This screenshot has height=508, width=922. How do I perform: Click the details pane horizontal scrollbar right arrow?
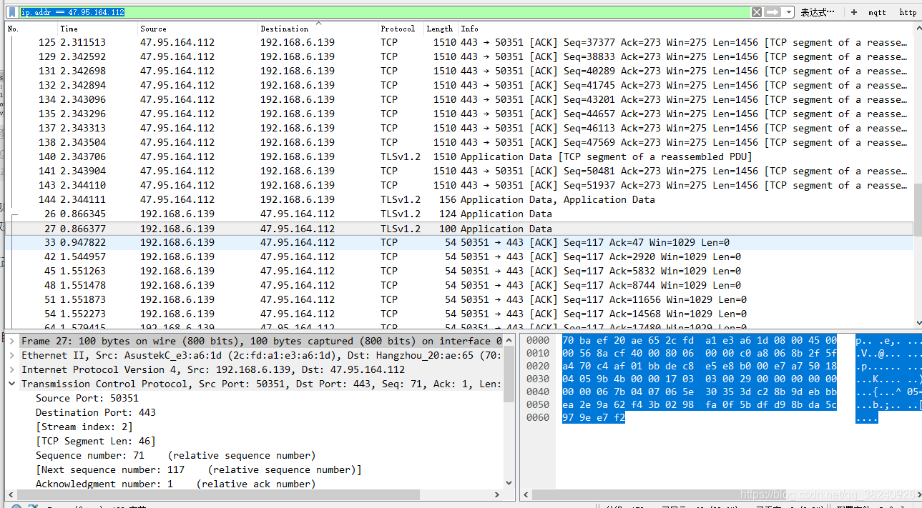tap(499, 494)
